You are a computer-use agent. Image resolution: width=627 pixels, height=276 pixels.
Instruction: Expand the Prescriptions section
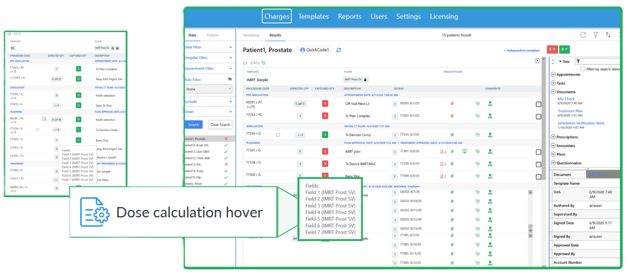[x=553, y=137]
